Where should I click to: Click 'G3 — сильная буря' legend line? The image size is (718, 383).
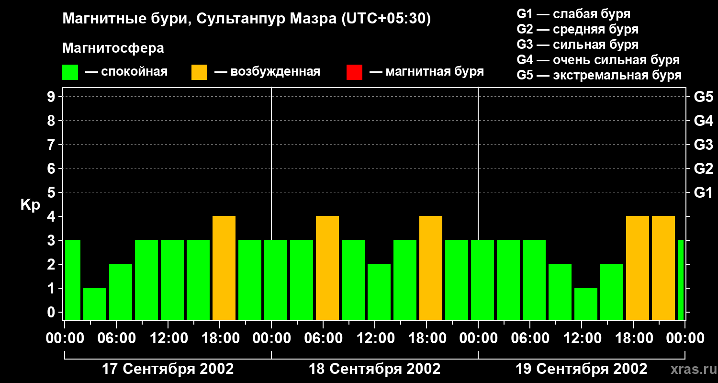(x=578, y=45)
